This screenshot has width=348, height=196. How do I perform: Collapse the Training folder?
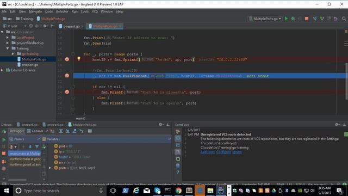click(x=8, y=48)
